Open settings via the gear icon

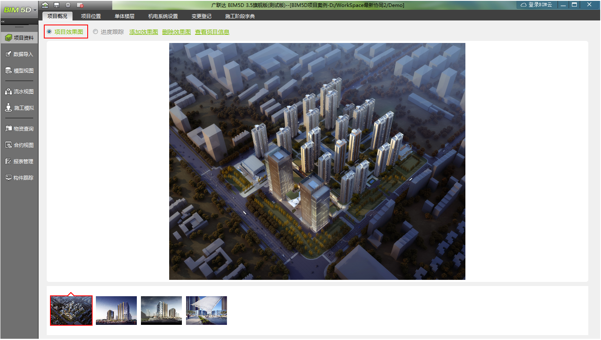click(68, 5)
